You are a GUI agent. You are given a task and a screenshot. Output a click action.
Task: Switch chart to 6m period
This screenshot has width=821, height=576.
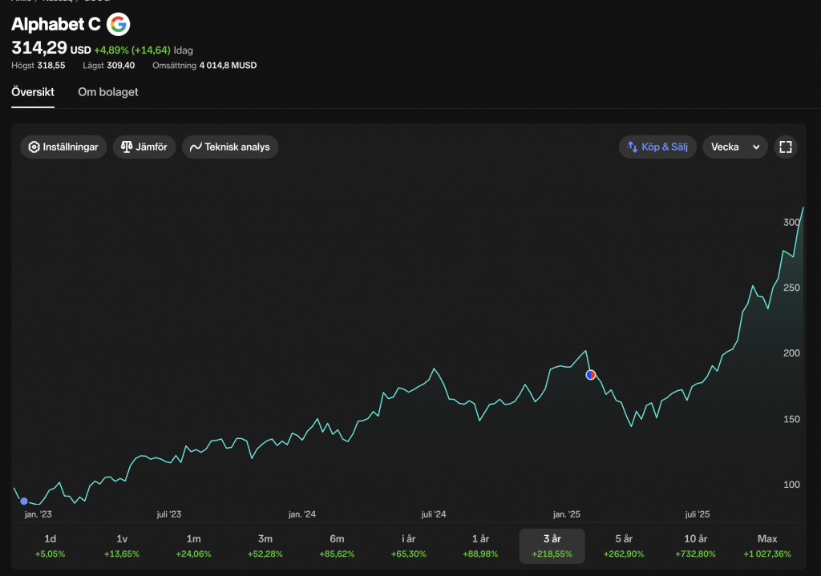[337, 546]
